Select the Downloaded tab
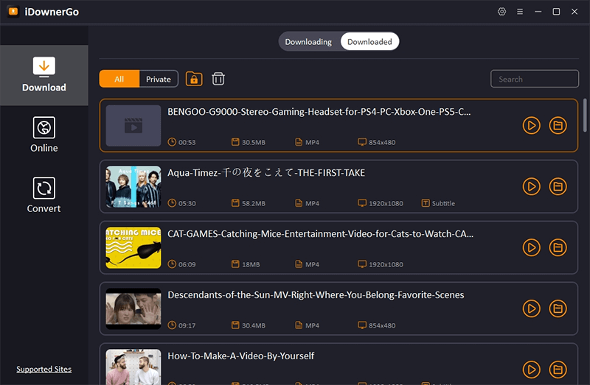 point(369,42)
